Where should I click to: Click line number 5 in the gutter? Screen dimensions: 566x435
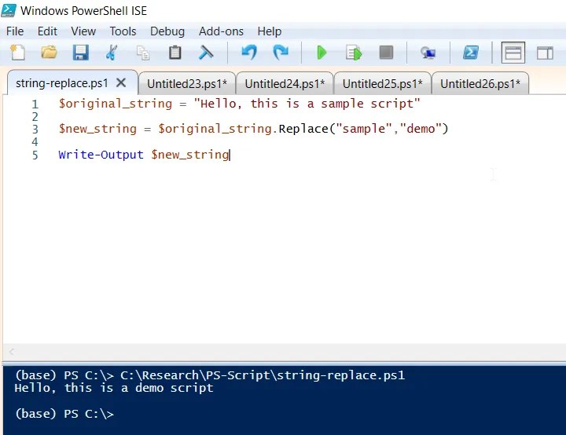[x=35, y=155]
